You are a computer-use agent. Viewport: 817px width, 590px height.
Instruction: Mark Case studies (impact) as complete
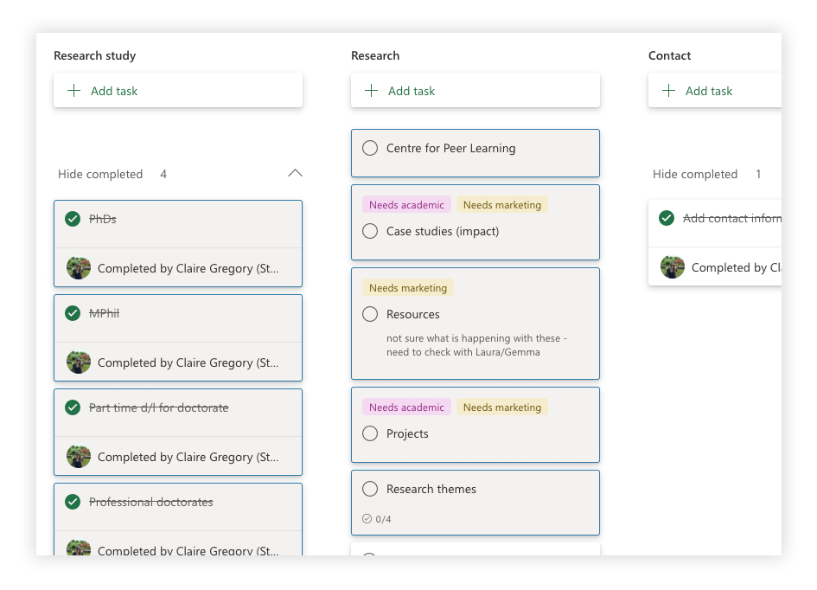pyautogui.click(x=370, y=231)
